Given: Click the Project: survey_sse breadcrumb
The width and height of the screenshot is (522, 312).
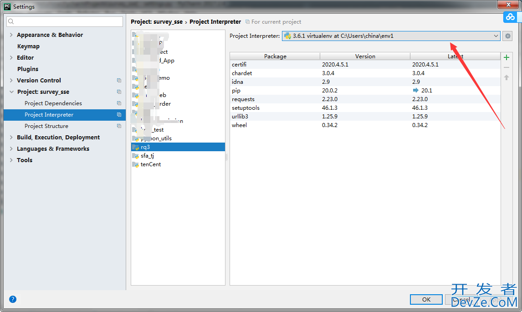Looking at the screenshot, I should [157, 22].
